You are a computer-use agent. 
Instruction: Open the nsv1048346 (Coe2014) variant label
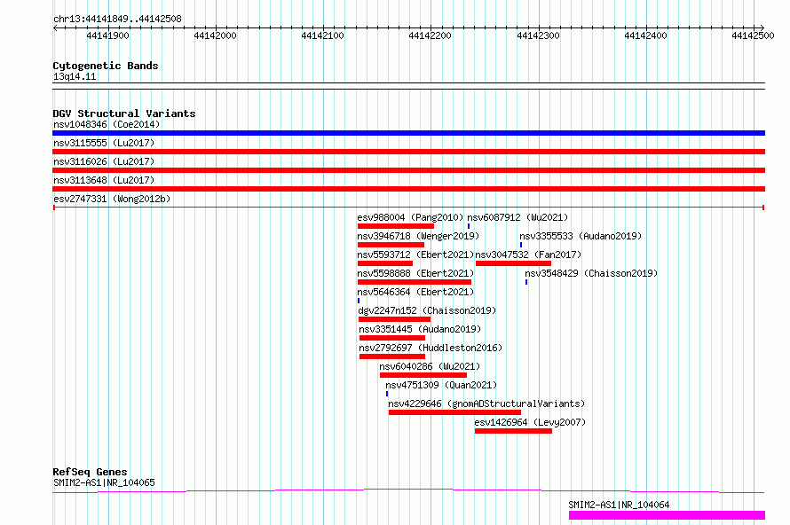click(107, 124)
